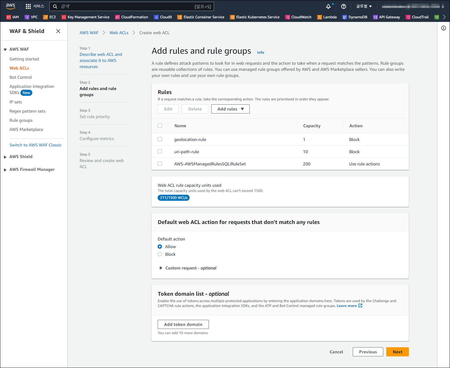Check the geolocation-rule checkbox
450x368 pixels.
pos(160,139)
